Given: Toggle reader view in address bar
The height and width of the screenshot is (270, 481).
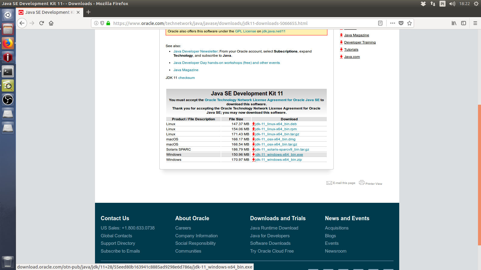Looking at the screenshot, I should click(380, 23).
